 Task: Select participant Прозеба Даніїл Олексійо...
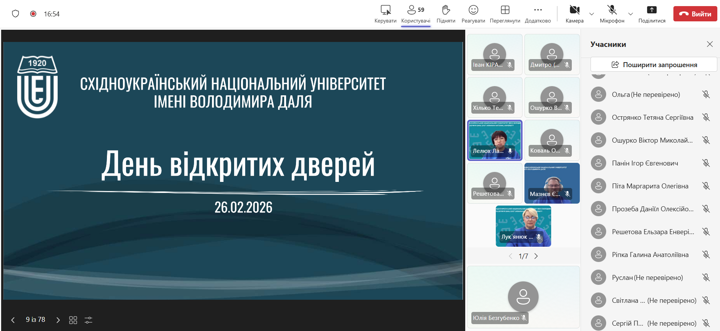[x=650, y=209]
